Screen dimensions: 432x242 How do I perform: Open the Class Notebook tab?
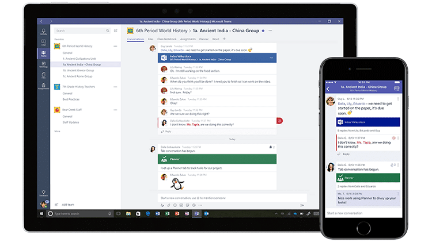click(x=166, y=39)
